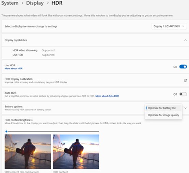The height and width of the screenshot is (173, 189).
Task: Click breadcrumb arrow between System and Display
Action: pyautogui.click(x=22, y=3)
